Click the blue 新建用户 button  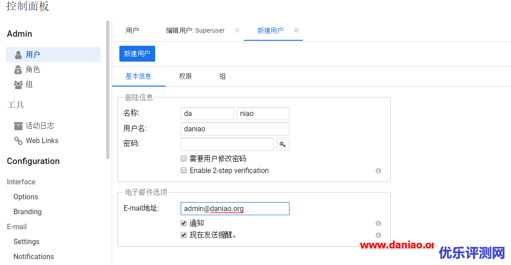pyautogui.click(x=137, y=53)
